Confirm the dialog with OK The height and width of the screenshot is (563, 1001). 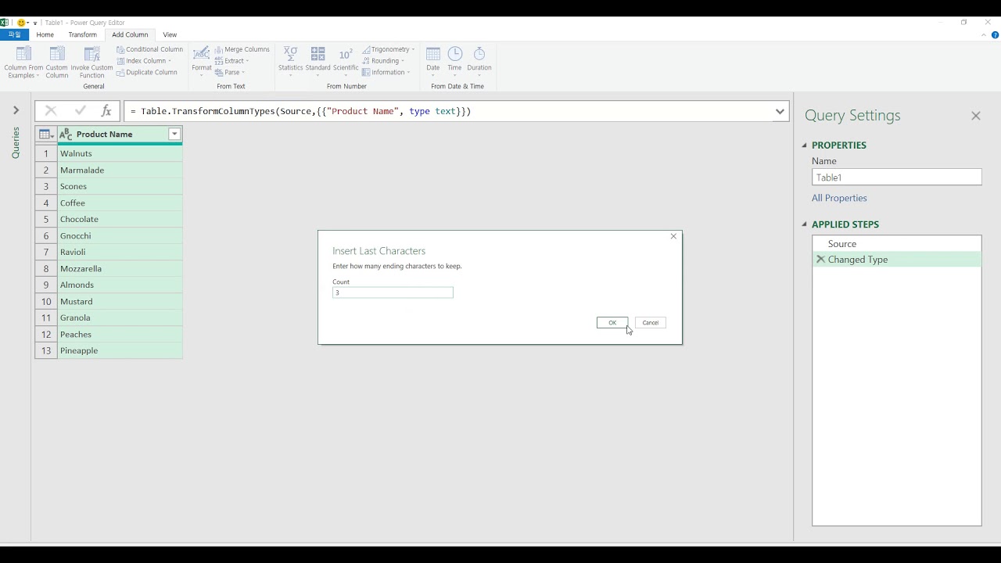(x=612, y=322)
